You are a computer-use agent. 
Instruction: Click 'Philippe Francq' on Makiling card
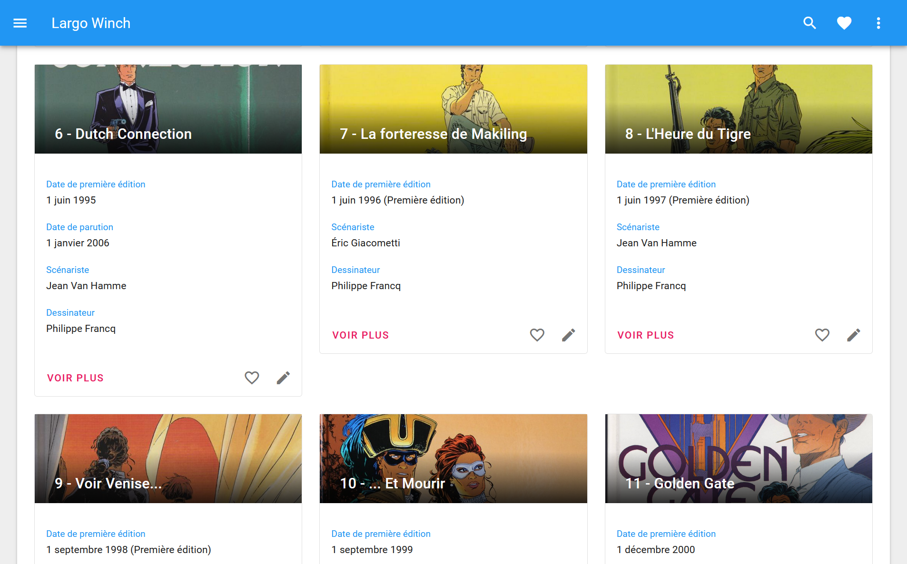click(366, 286)
